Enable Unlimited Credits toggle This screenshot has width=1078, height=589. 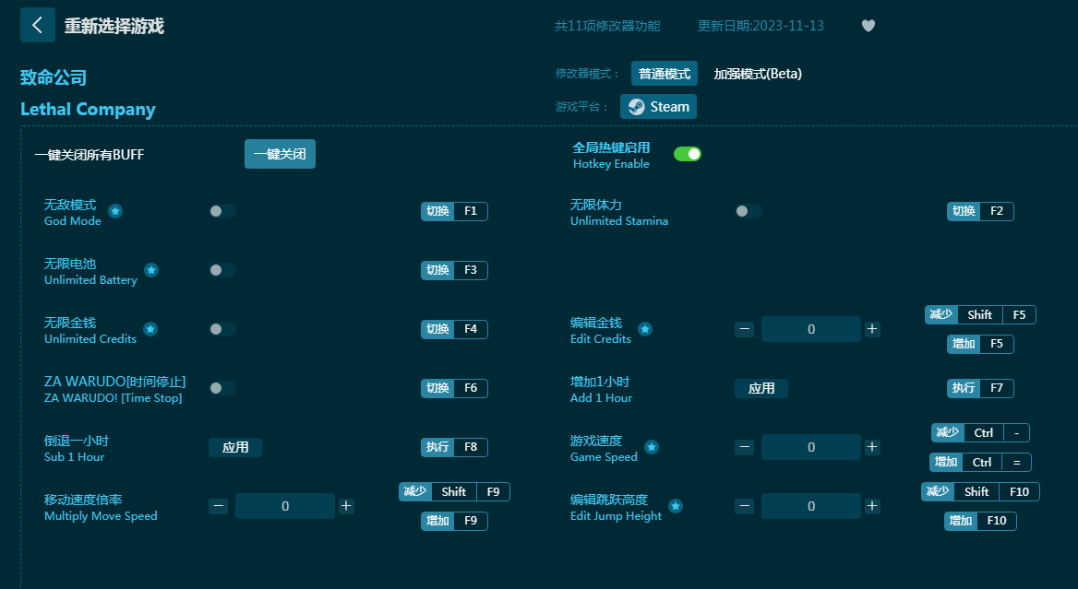(x=222, y=329)
